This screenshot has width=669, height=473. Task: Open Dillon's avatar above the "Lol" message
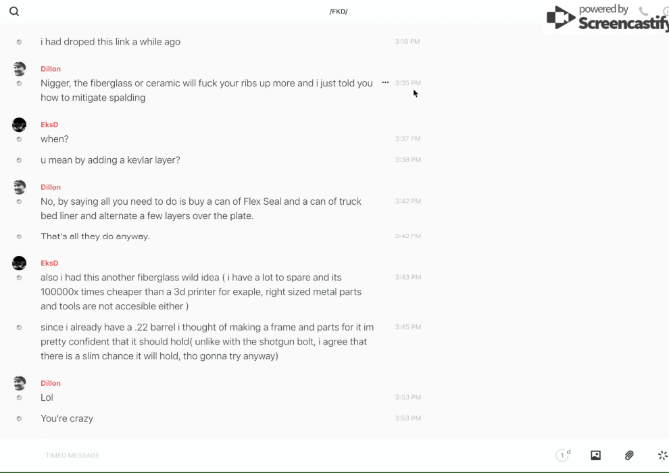19,383
